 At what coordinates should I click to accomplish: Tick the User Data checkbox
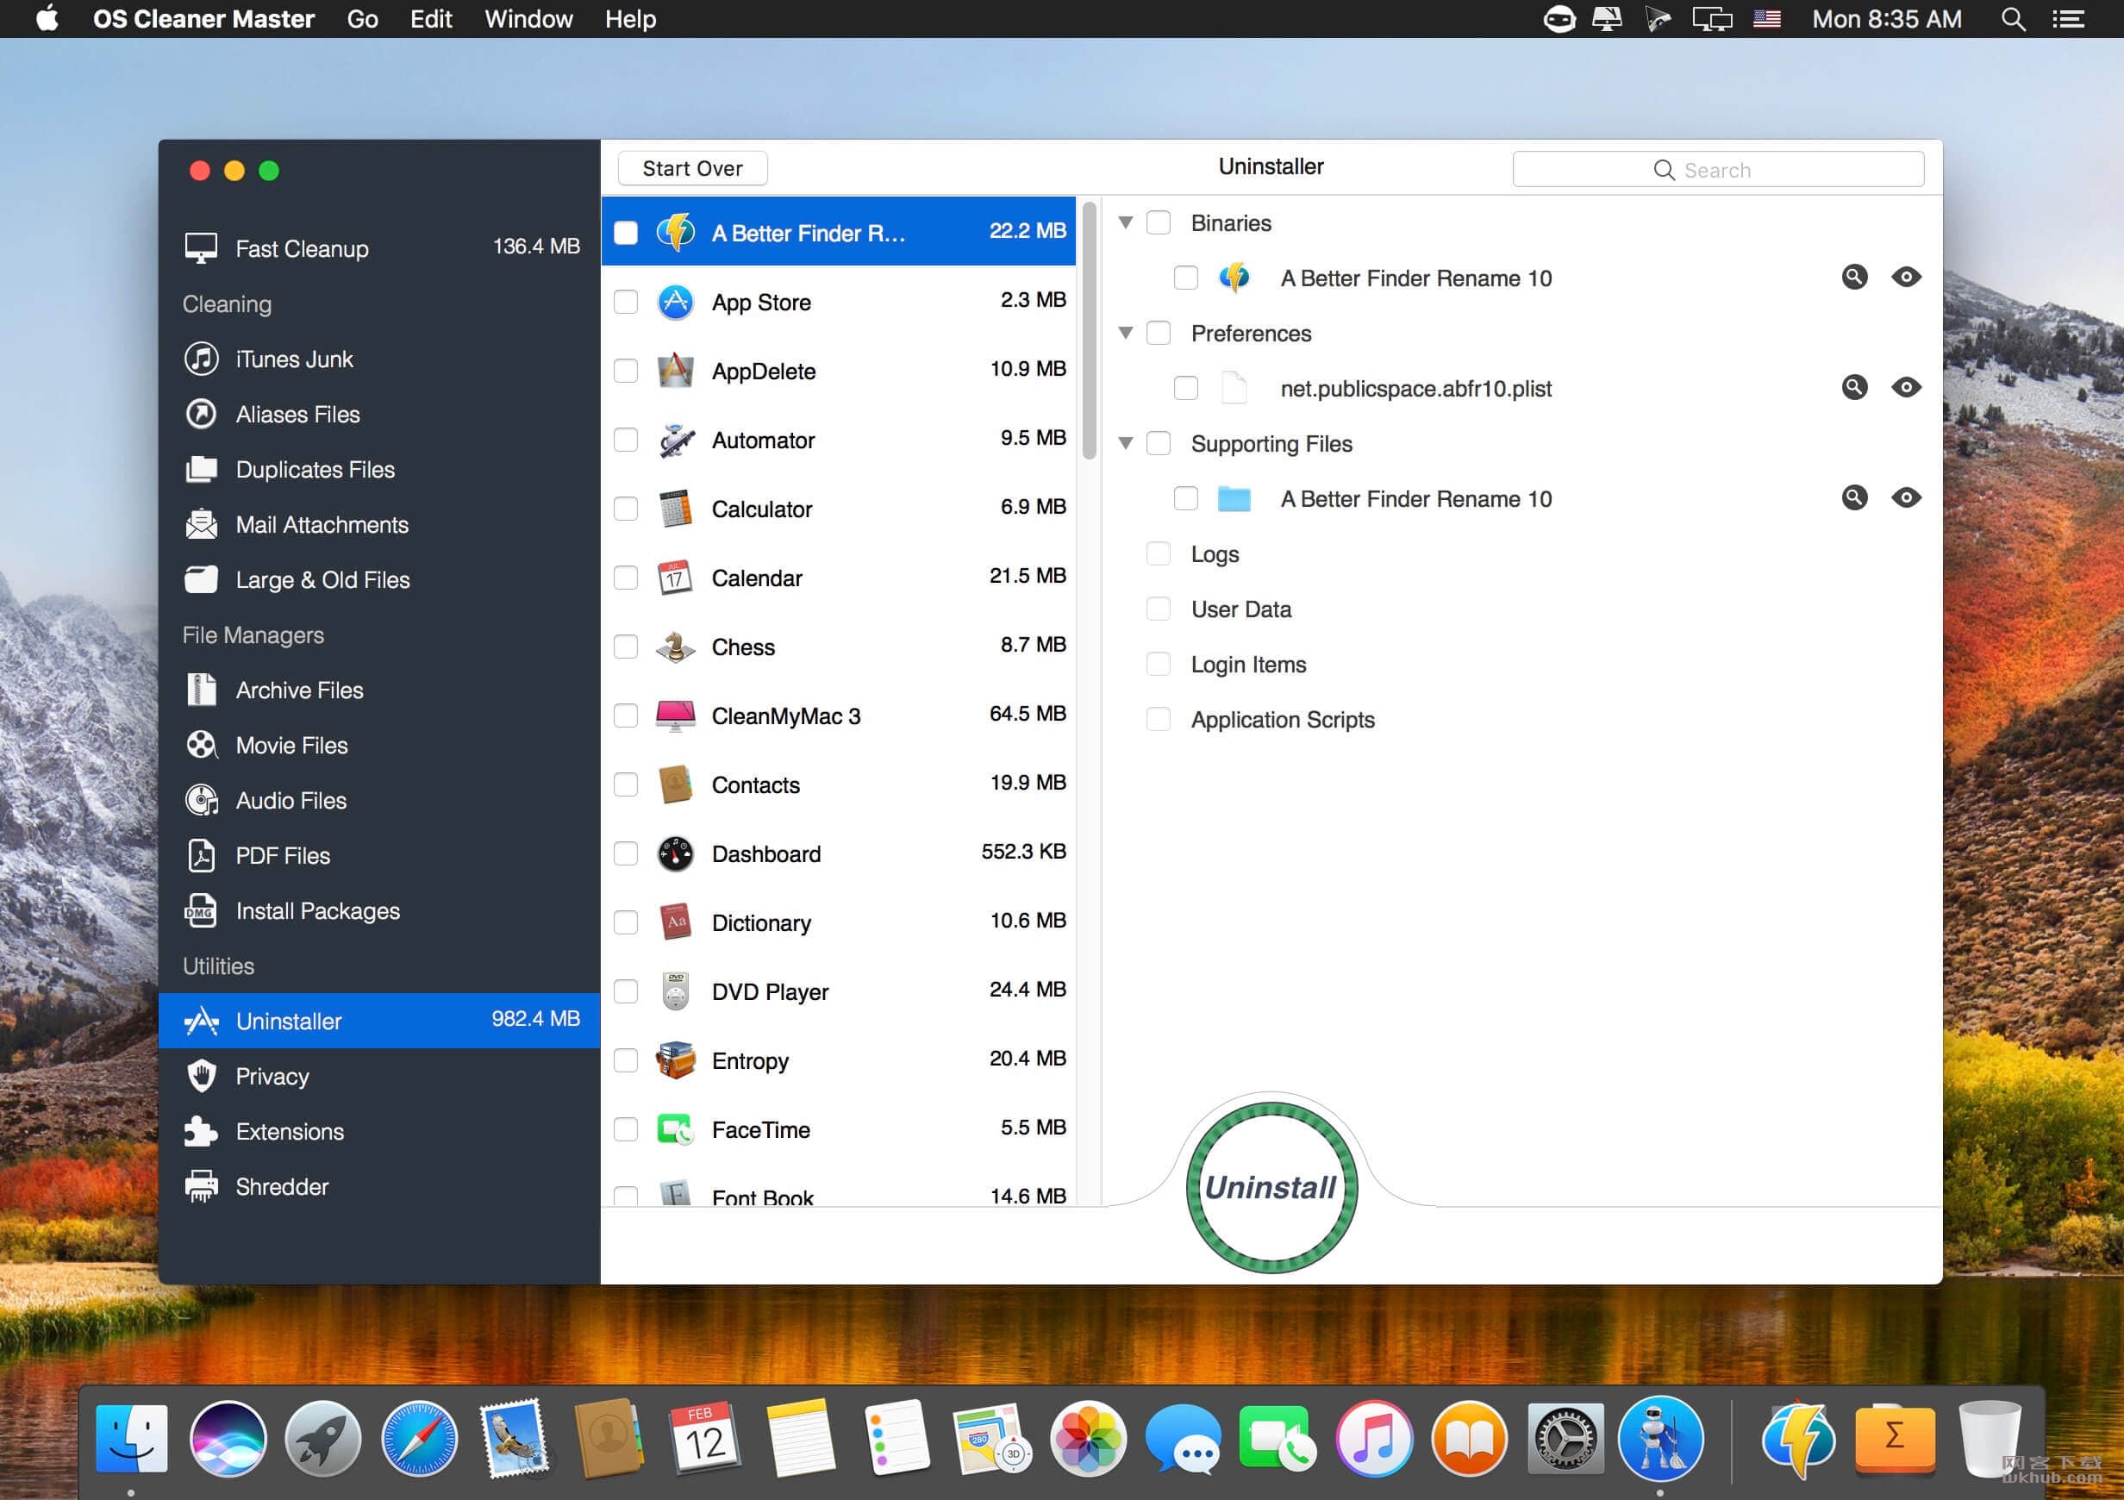(x=1159, y=609)
